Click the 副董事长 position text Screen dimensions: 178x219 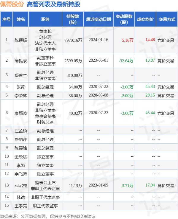click(x=45, y=58)
